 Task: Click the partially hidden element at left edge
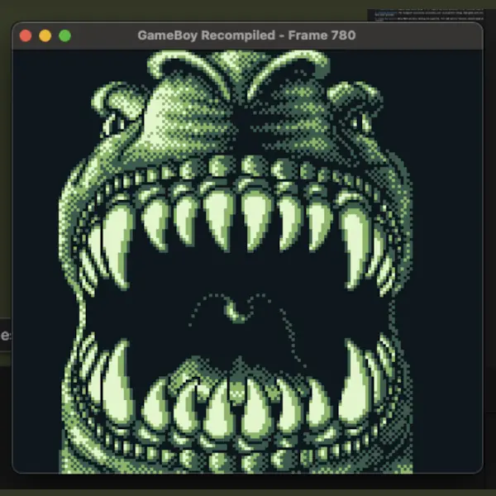[x=5, y=336]
